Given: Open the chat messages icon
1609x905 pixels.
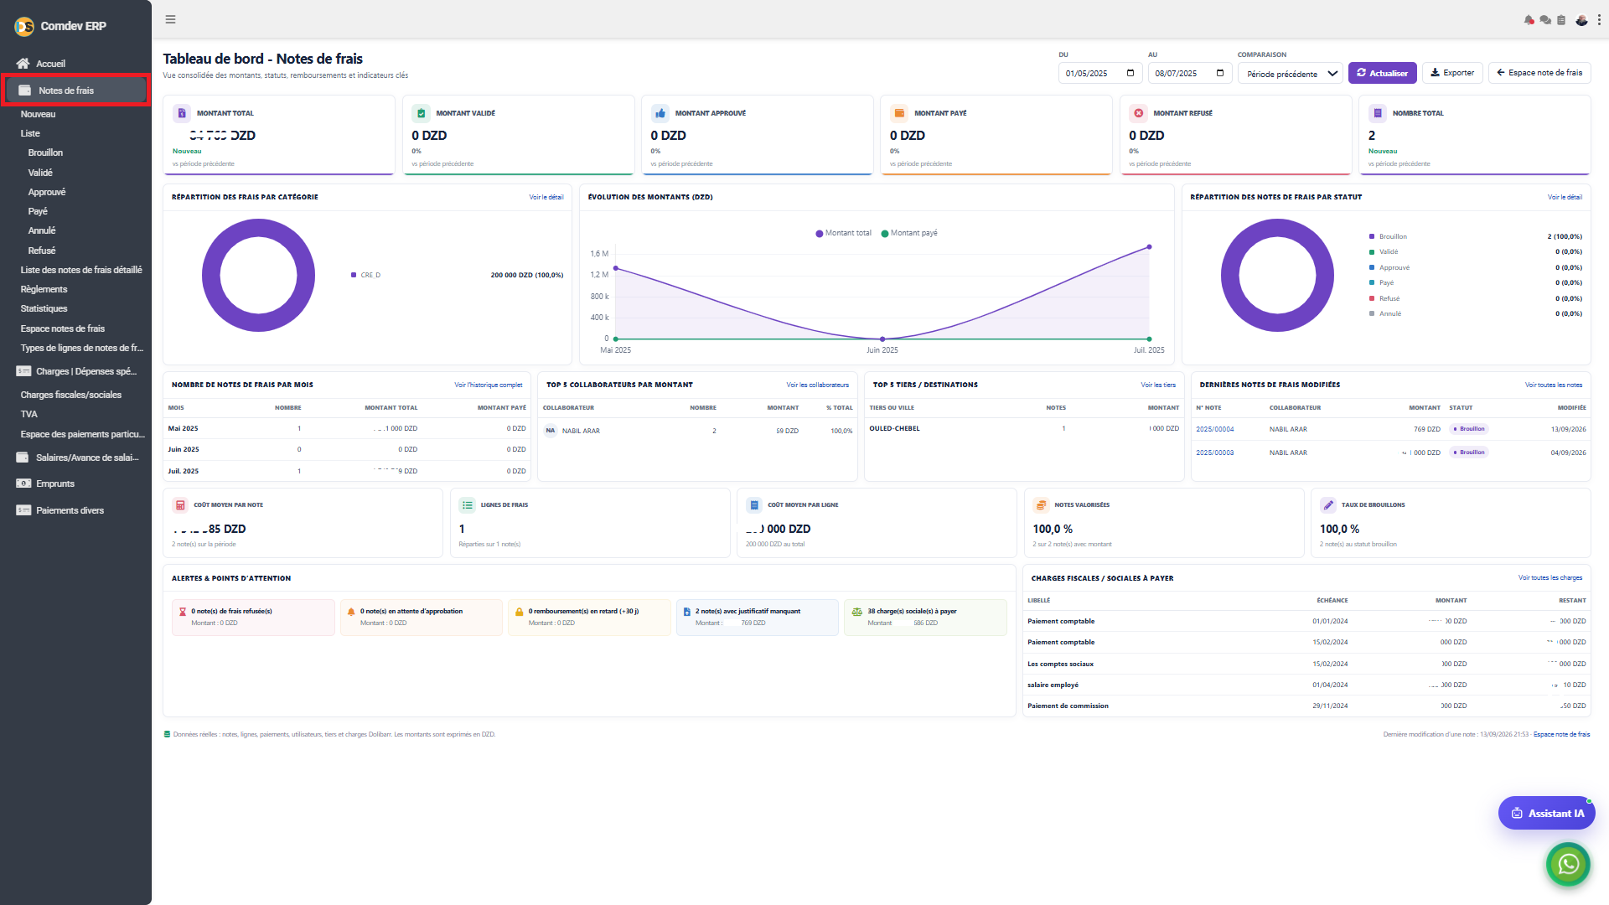Looking at the screenshot, I should pos(1545,20).
